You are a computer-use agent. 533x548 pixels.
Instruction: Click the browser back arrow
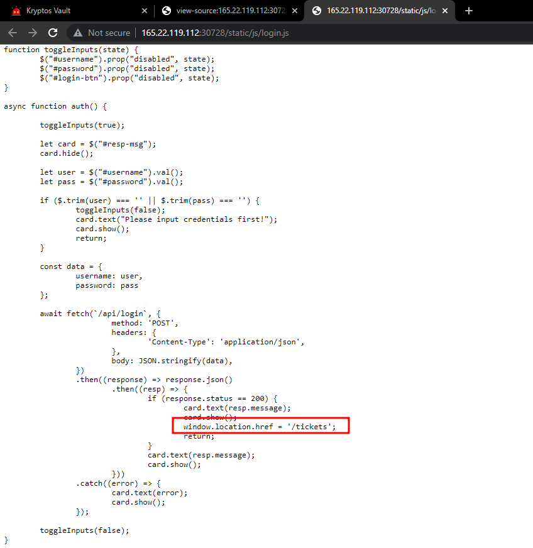[13, 33]
